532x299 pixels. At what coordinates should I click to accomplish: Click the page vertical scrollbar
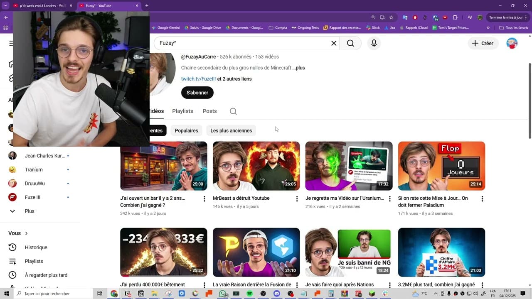point(530,100)
